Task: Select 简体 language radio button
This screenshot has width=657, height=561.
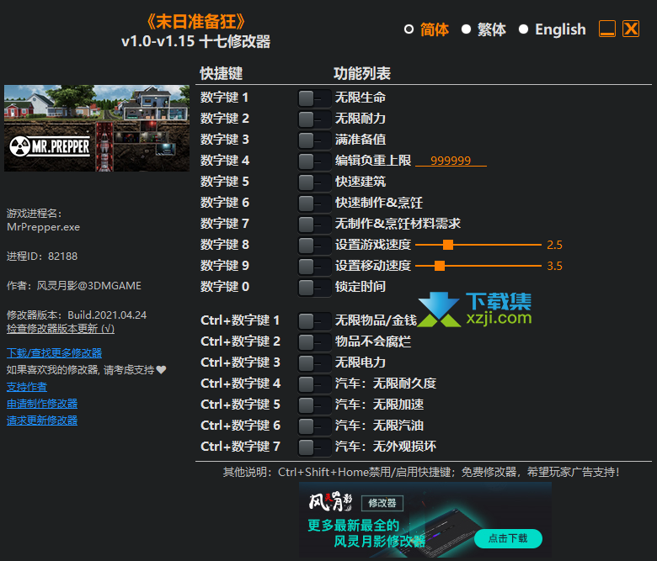Action: (x=409, y=29)
